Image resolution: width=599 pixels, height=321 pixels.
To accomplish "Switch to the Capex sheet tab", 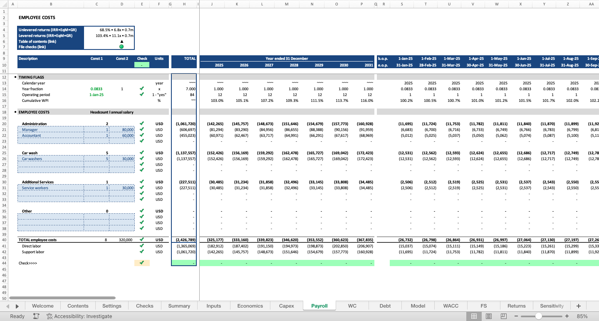I will (x=287, y=306).
